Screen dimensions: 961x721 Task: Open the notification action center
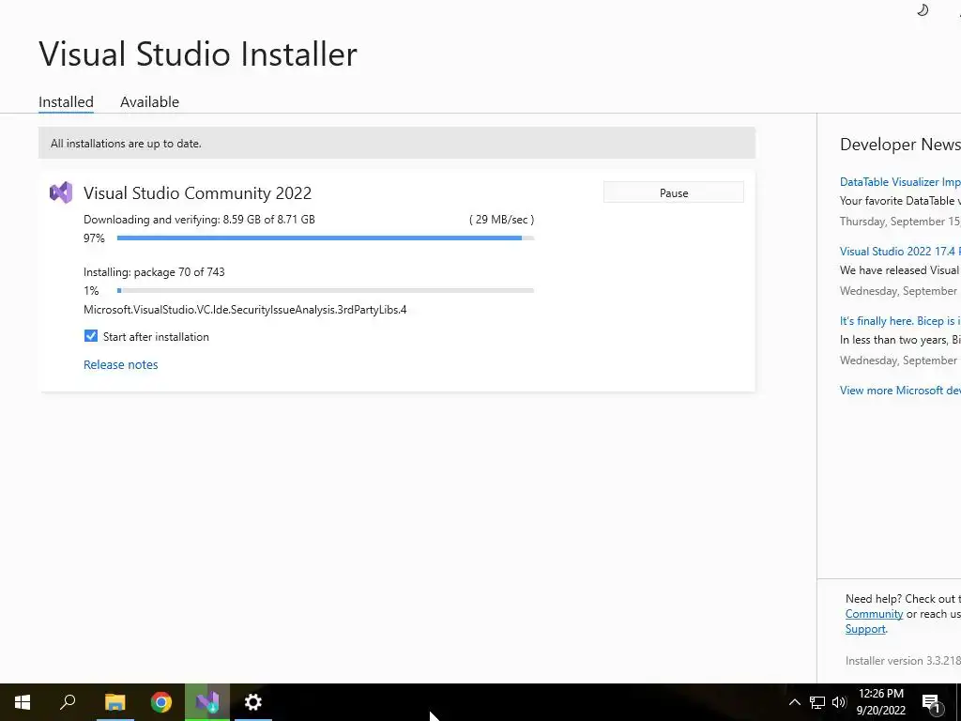932,703
